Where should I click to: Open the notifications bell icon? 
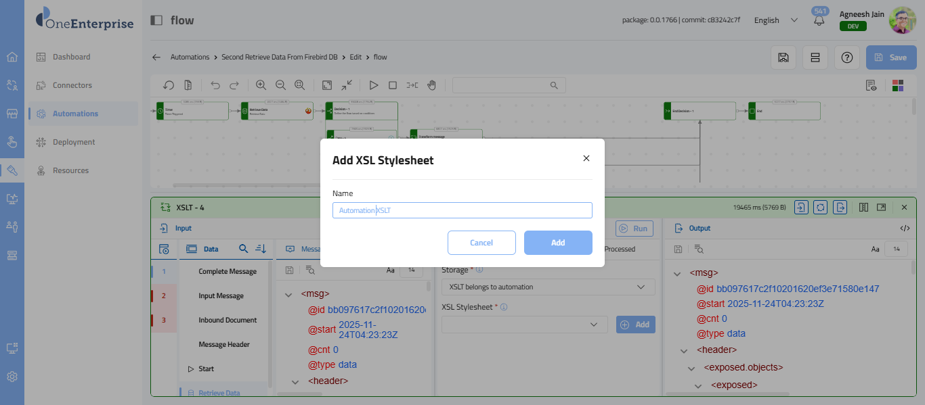[x=819, y=20]
